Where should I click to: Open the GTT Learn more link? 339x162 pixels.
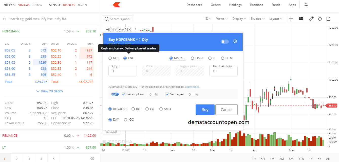[x=192, y=87]
